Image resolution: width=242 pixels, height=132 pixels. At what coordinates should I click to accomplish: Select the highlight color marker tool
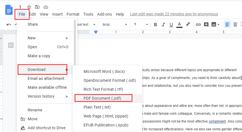pyautogui.click(x=188, y=25)
